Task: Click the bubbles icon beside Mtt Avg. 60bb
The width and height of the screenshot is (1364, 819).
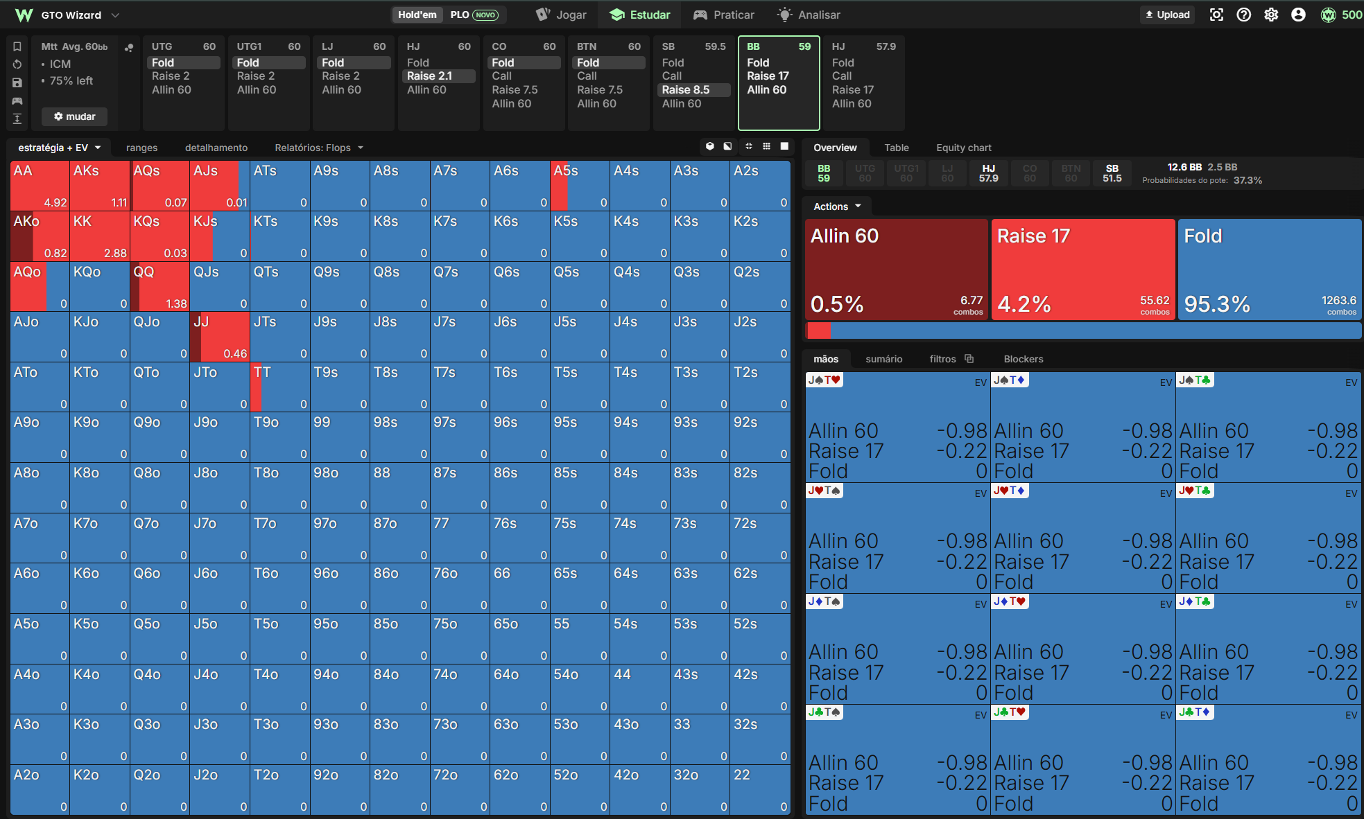Action: 129,47
